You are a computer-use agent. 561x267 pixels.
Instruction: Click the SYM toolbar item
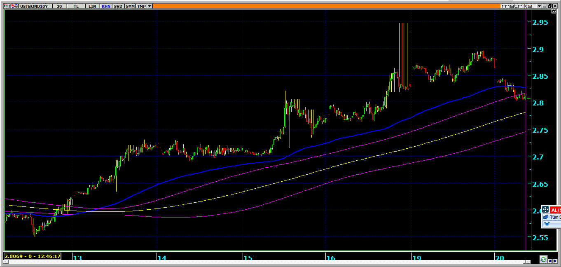point(130,6)
